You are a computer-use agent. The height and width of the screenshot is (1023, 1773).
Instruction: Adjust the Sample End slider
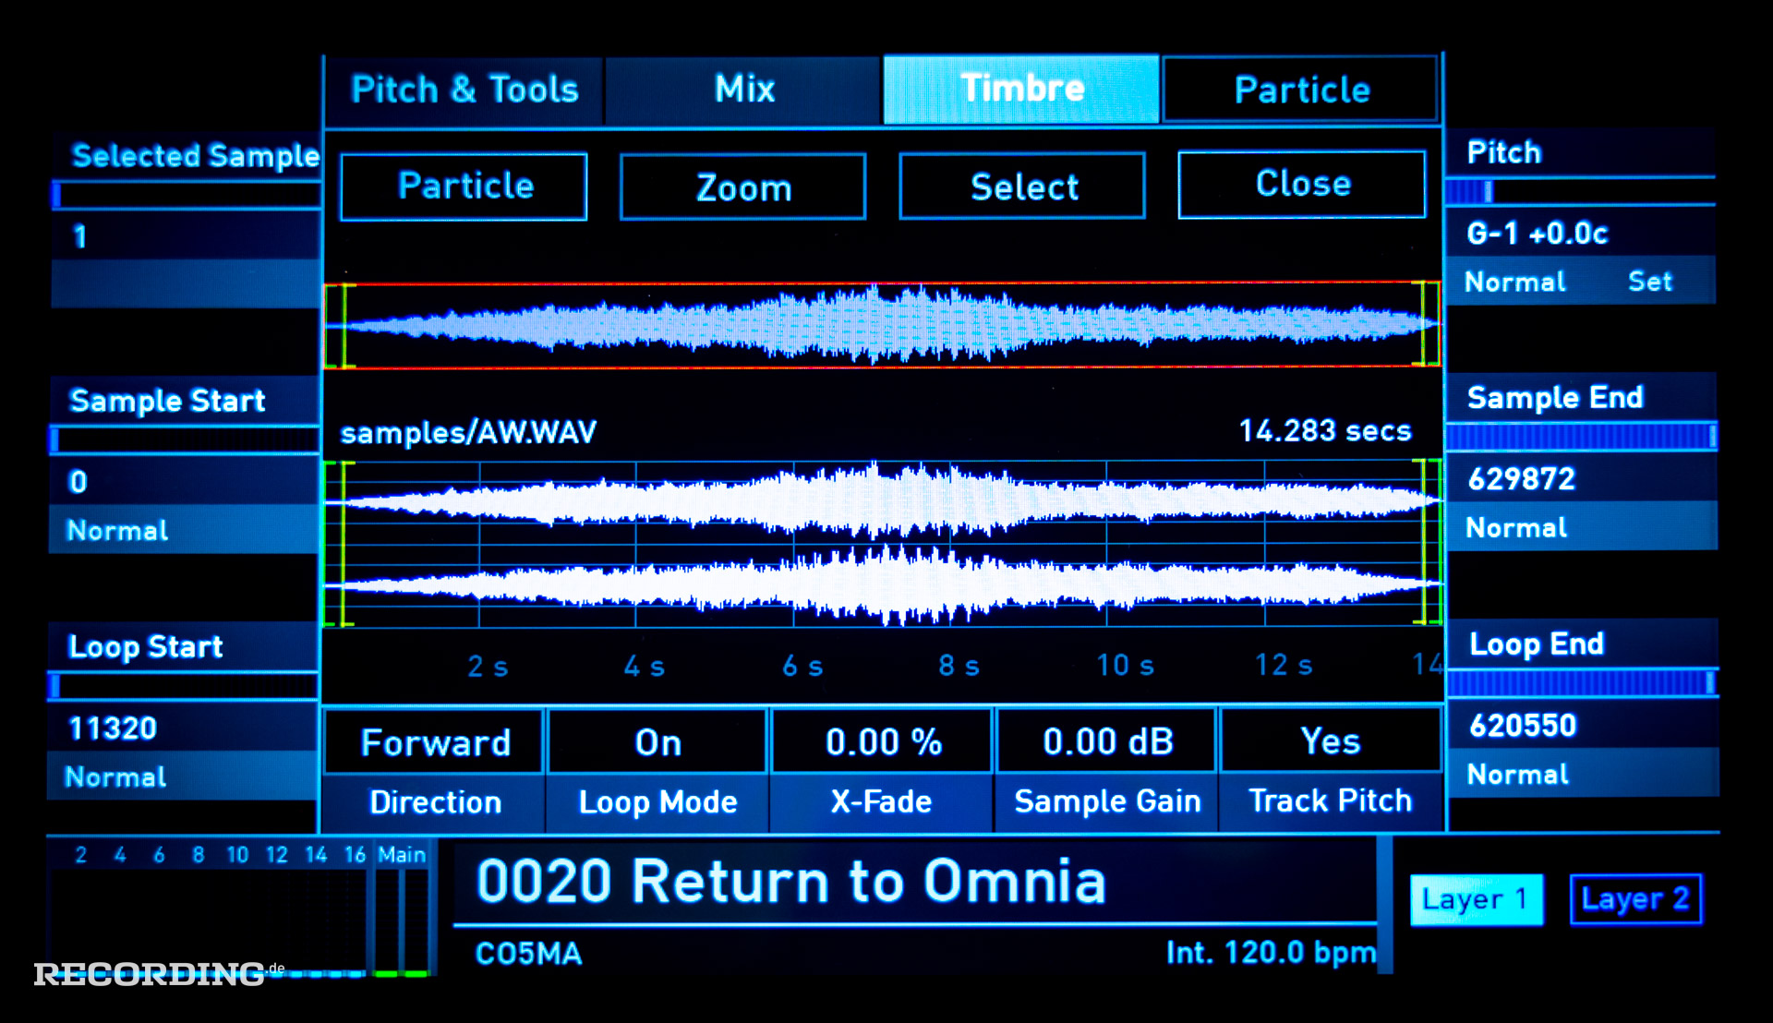(1582, 436)
